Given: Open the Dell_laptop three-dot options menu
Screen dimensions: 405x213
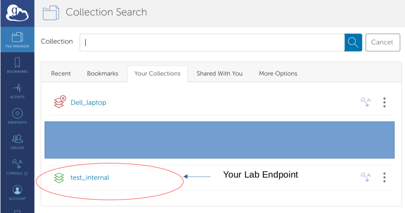Looking at the screenshot, I should (384, 102).
